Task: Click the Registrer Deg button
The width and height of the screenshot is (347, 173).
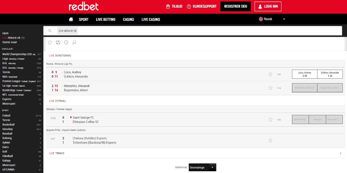Action: (236, 6)
